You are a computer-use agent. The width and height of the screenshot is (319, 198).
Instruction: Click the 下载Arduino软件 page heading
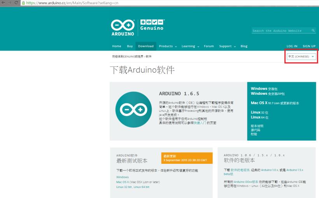tap(142, 70)
